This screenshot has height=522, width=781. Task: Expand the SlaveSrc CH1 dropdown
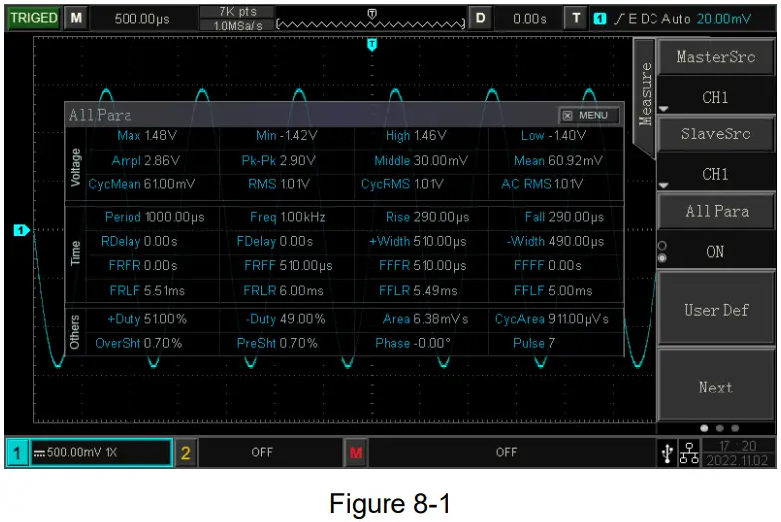pos(715,174)
